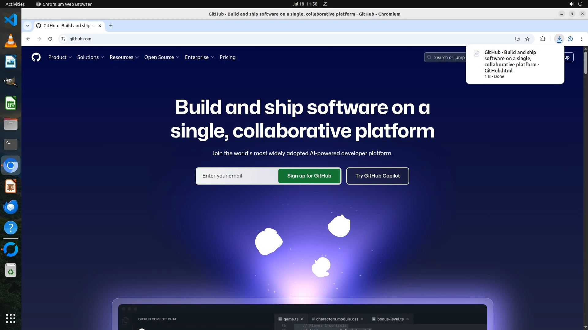Launch Visual Studio Code from dock

(x=11, y=20)
